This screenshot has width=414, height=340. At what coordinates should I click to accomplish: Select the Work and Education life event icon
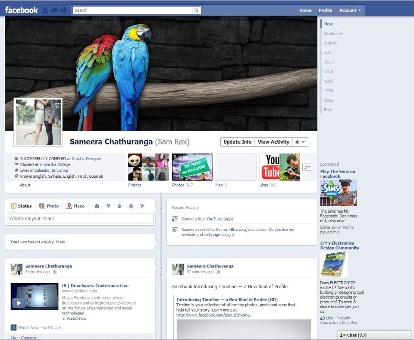tap(97, 206)
